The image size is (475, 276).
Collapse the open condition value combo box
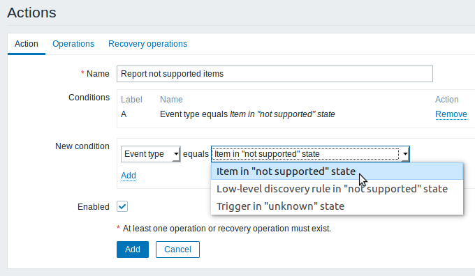310,154
